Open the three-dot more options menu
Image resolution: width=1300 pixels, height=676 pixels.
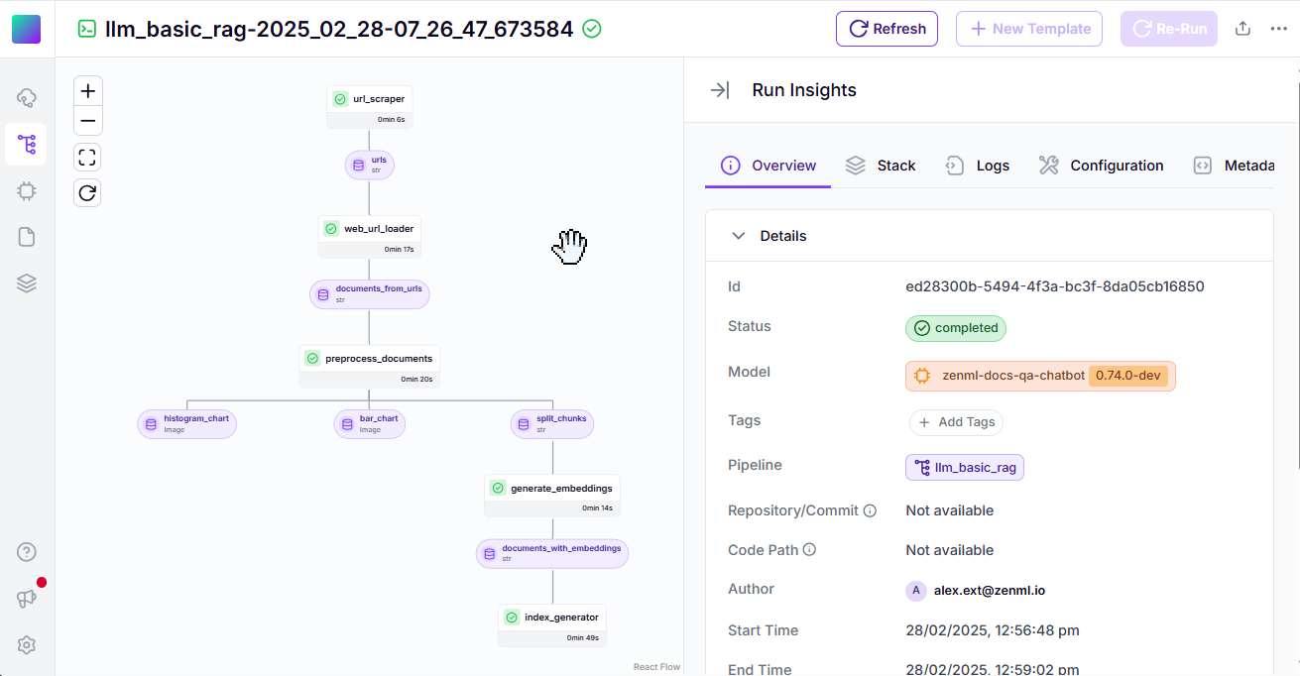click(1279, 29)
